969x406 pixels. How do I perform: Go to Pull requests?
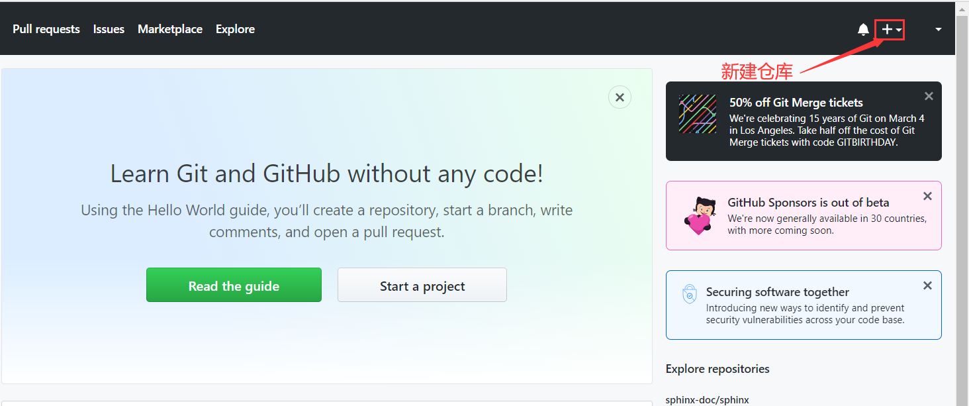46,29
